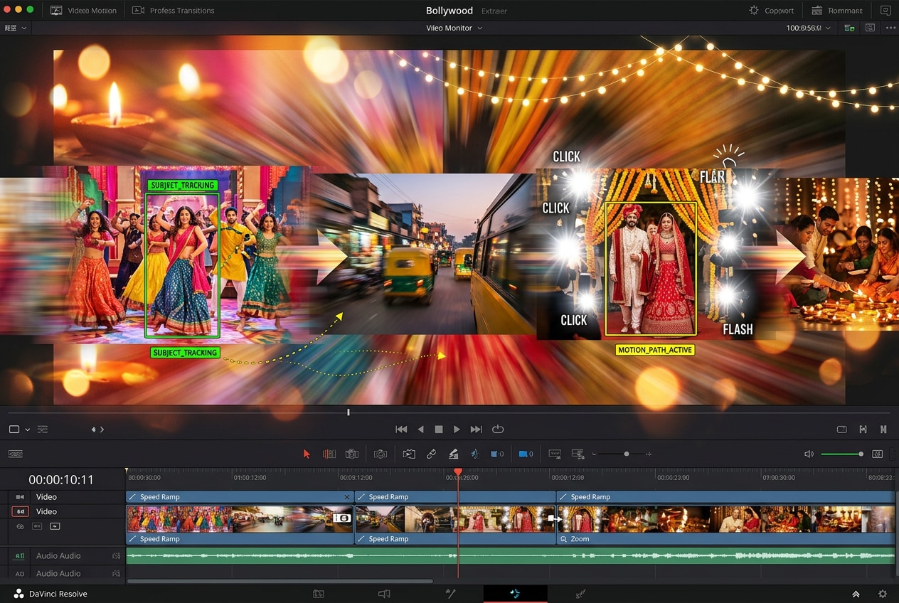899x603 pixels.
Task: Select the arrow selection tool in the toolbar
Action: click(x=307, y=454)
